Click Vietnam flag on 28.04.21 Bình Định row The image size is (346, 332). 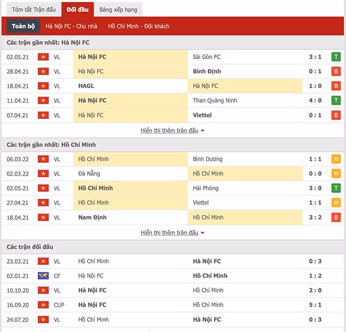click(x=43, y=72)
